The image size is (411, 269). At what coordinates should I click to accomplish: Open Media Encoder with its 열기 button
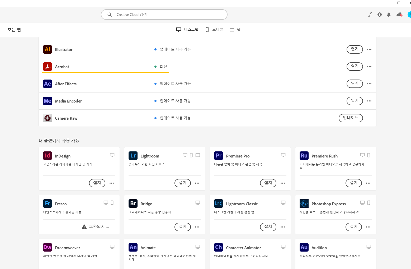355,101
